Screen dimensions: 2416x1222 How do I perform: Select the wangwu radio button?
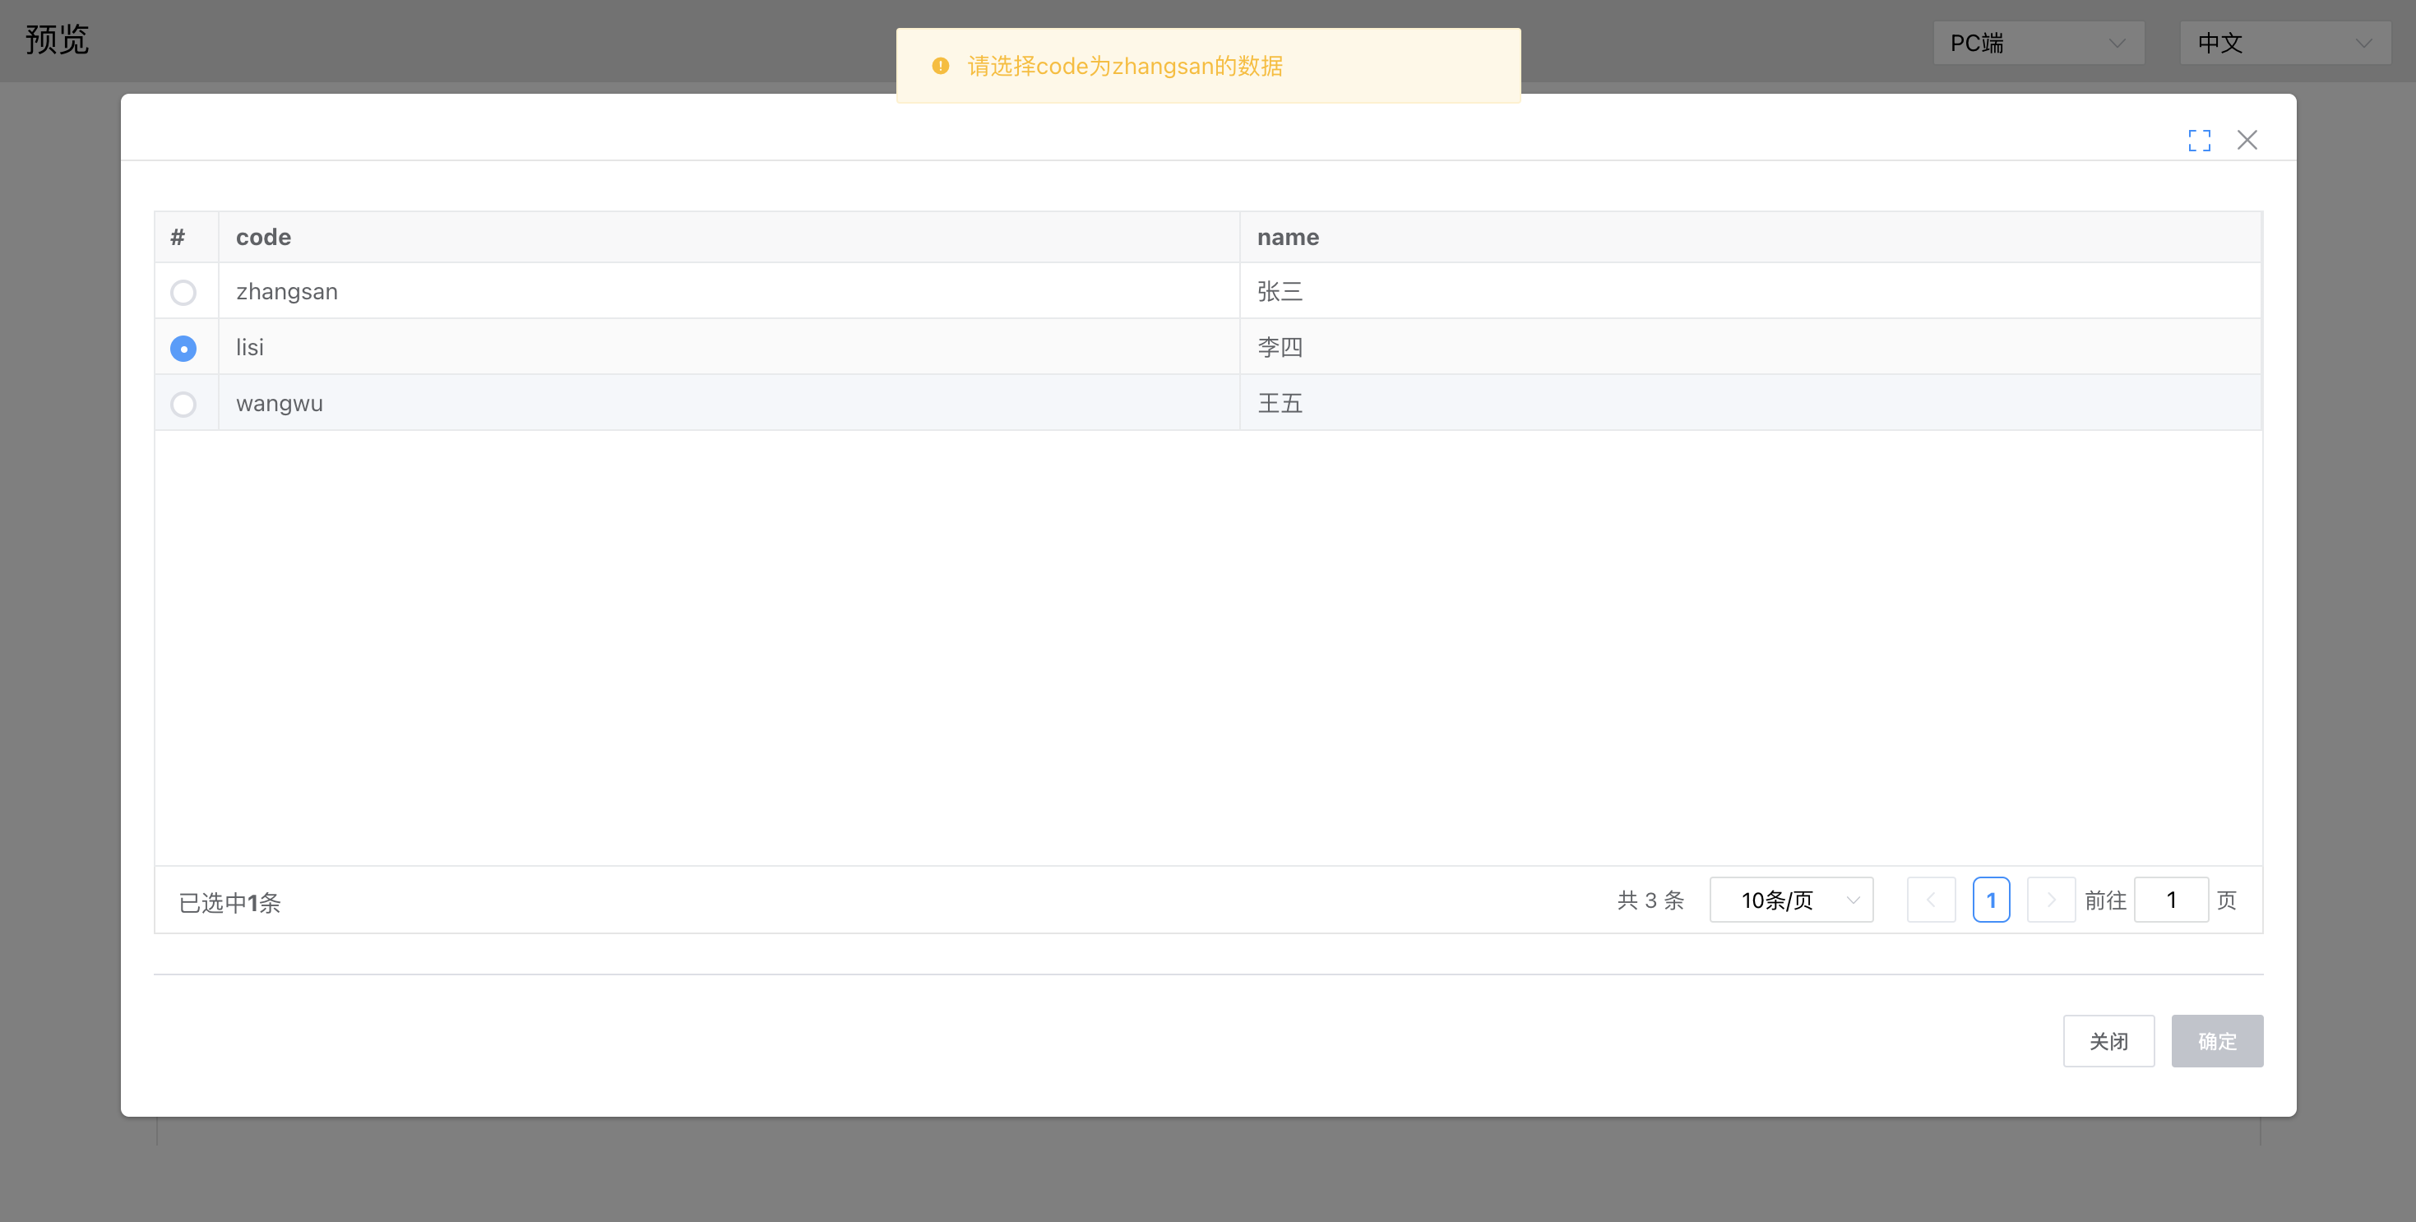[184, 405]
